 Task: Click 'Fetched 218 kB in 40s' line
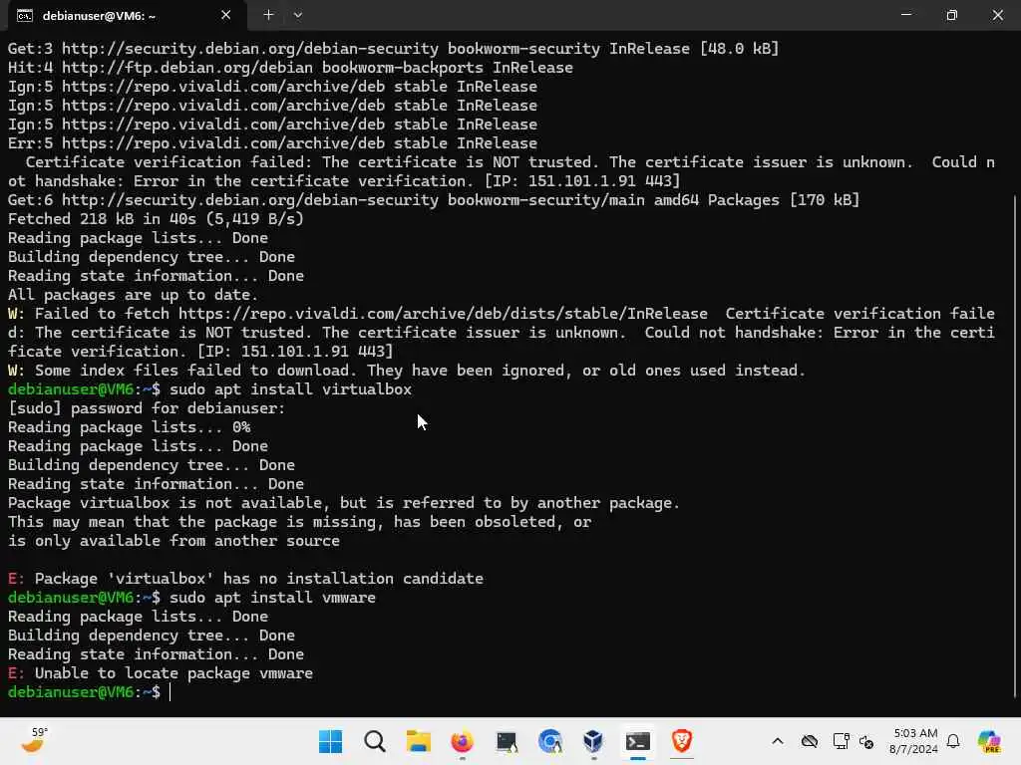156,218
